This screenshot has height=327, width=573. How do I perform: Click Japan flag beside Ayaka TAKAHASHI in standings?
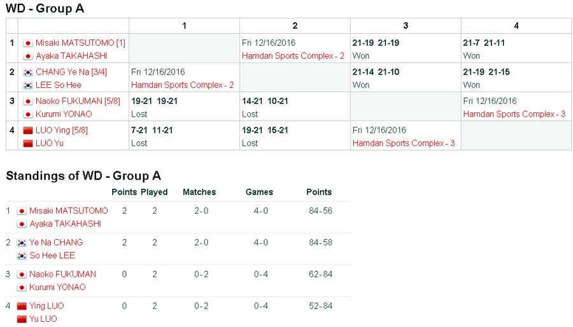pyautogui.click(x=22, y=224)
